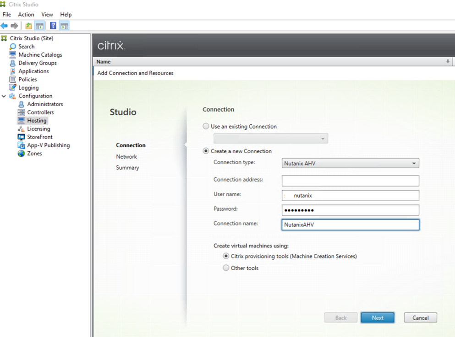This screenshot has height=337, width=455.
Task: Click the Cancel button
Action: (420, 318)
